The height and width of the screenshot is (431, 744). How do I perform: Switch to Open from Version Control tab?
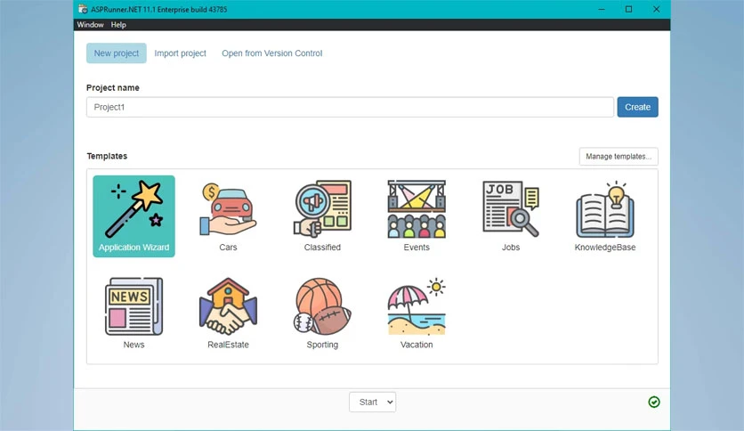(272, 53)
